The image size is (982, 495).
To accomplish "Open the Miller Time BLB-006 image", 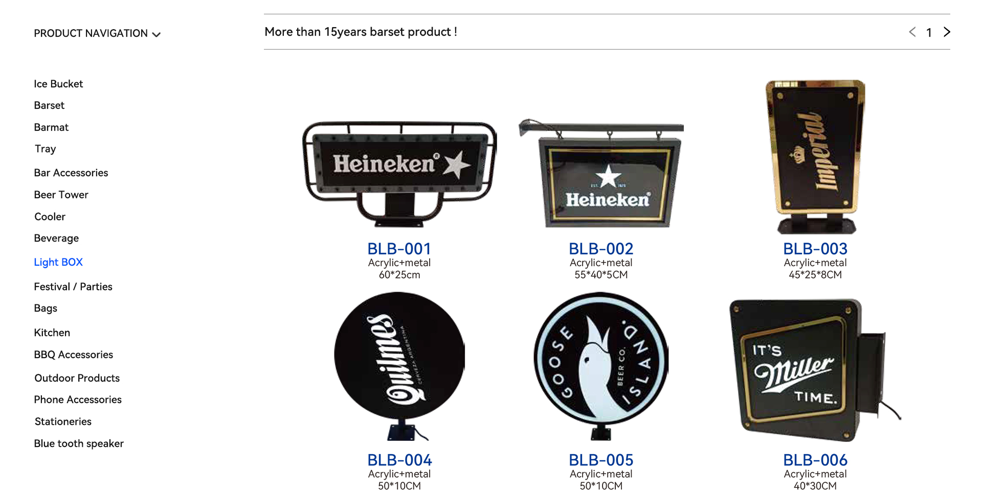I will point(815,370).
